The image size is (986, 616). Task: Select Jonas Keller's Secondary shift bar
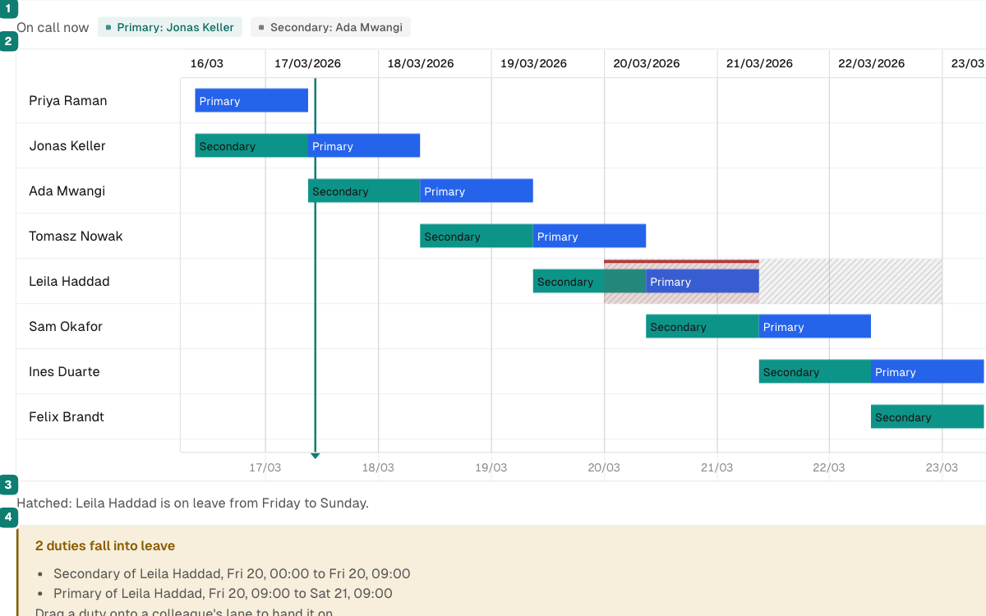[251, 145]
